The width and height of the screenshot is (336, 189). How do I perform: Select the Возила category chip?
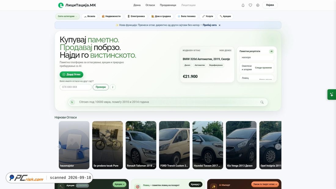tap(89, 16)
